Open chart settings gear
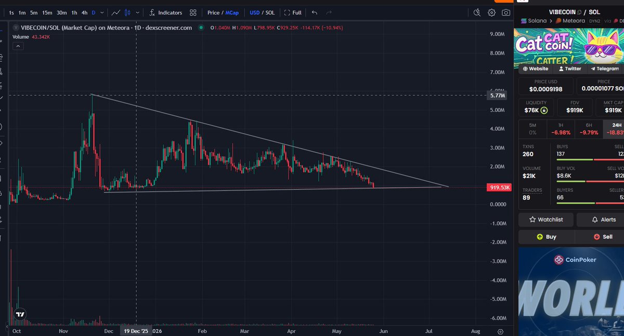Screen dimensions: 624x336 (x=491, y=12)
